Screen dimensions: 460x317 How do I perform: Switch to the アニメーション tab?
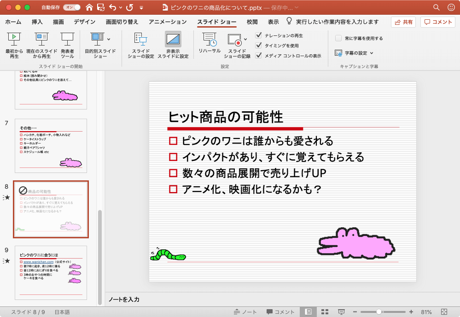point(168,22)
